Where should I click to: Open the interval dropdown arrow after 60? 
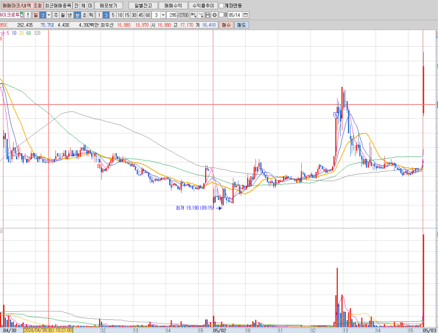click(x=163, y=15)
